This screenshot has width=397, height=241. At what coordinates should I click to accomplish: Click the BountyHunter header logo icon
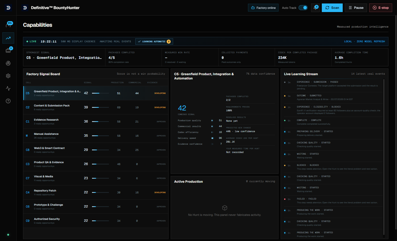click(25, 8)
